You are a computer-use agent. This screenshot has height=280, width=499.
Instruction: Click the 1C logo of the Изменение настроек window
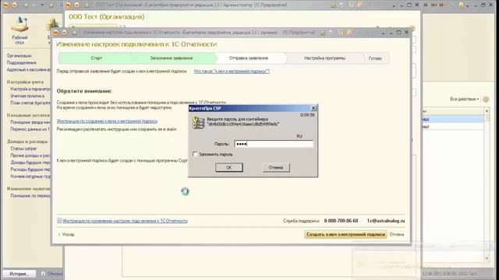coord(55,33)
